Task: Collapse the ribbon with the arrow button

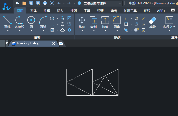Action: point(173,10)
